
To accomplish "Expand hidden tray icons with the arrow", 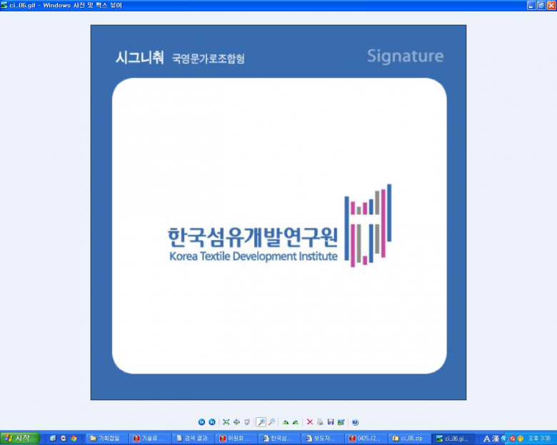I will (x=504, y=439).
